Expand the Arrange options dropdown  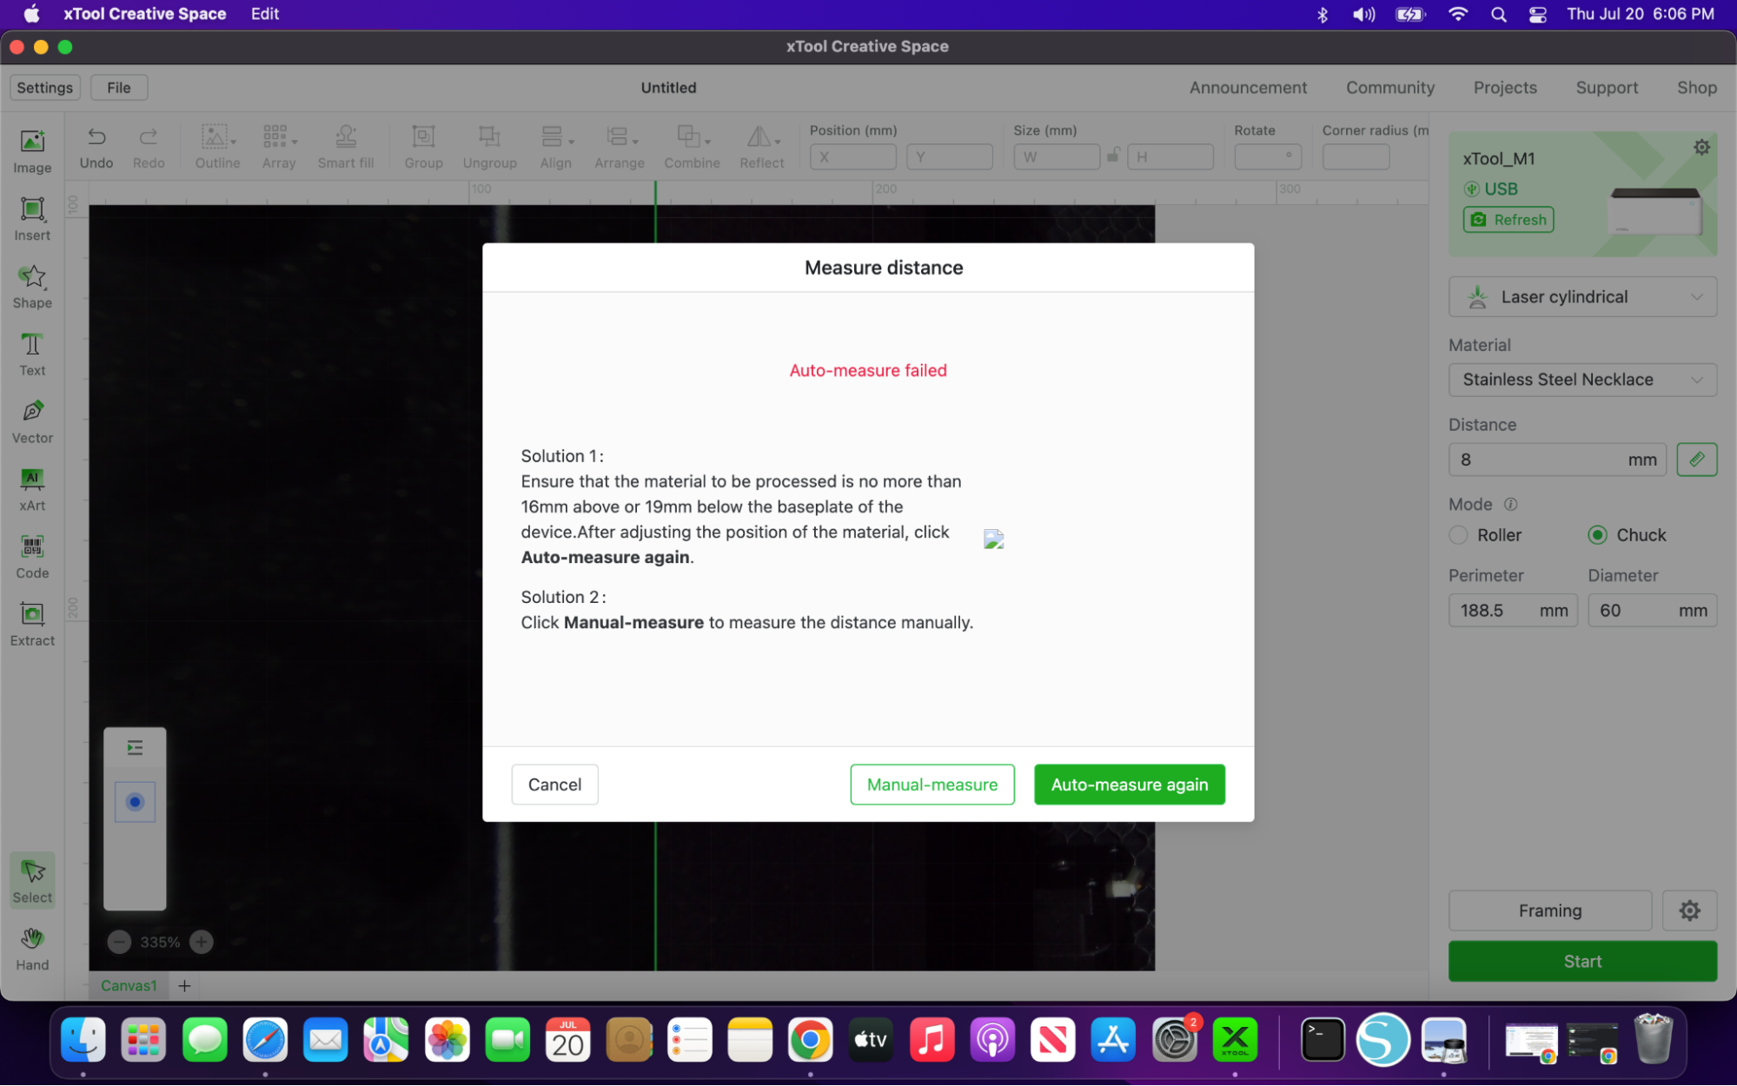click(x=635, y=142)
